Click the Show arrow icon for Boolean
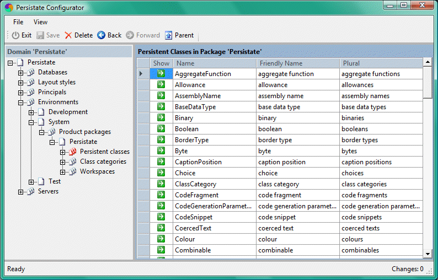 pos(161,128)
